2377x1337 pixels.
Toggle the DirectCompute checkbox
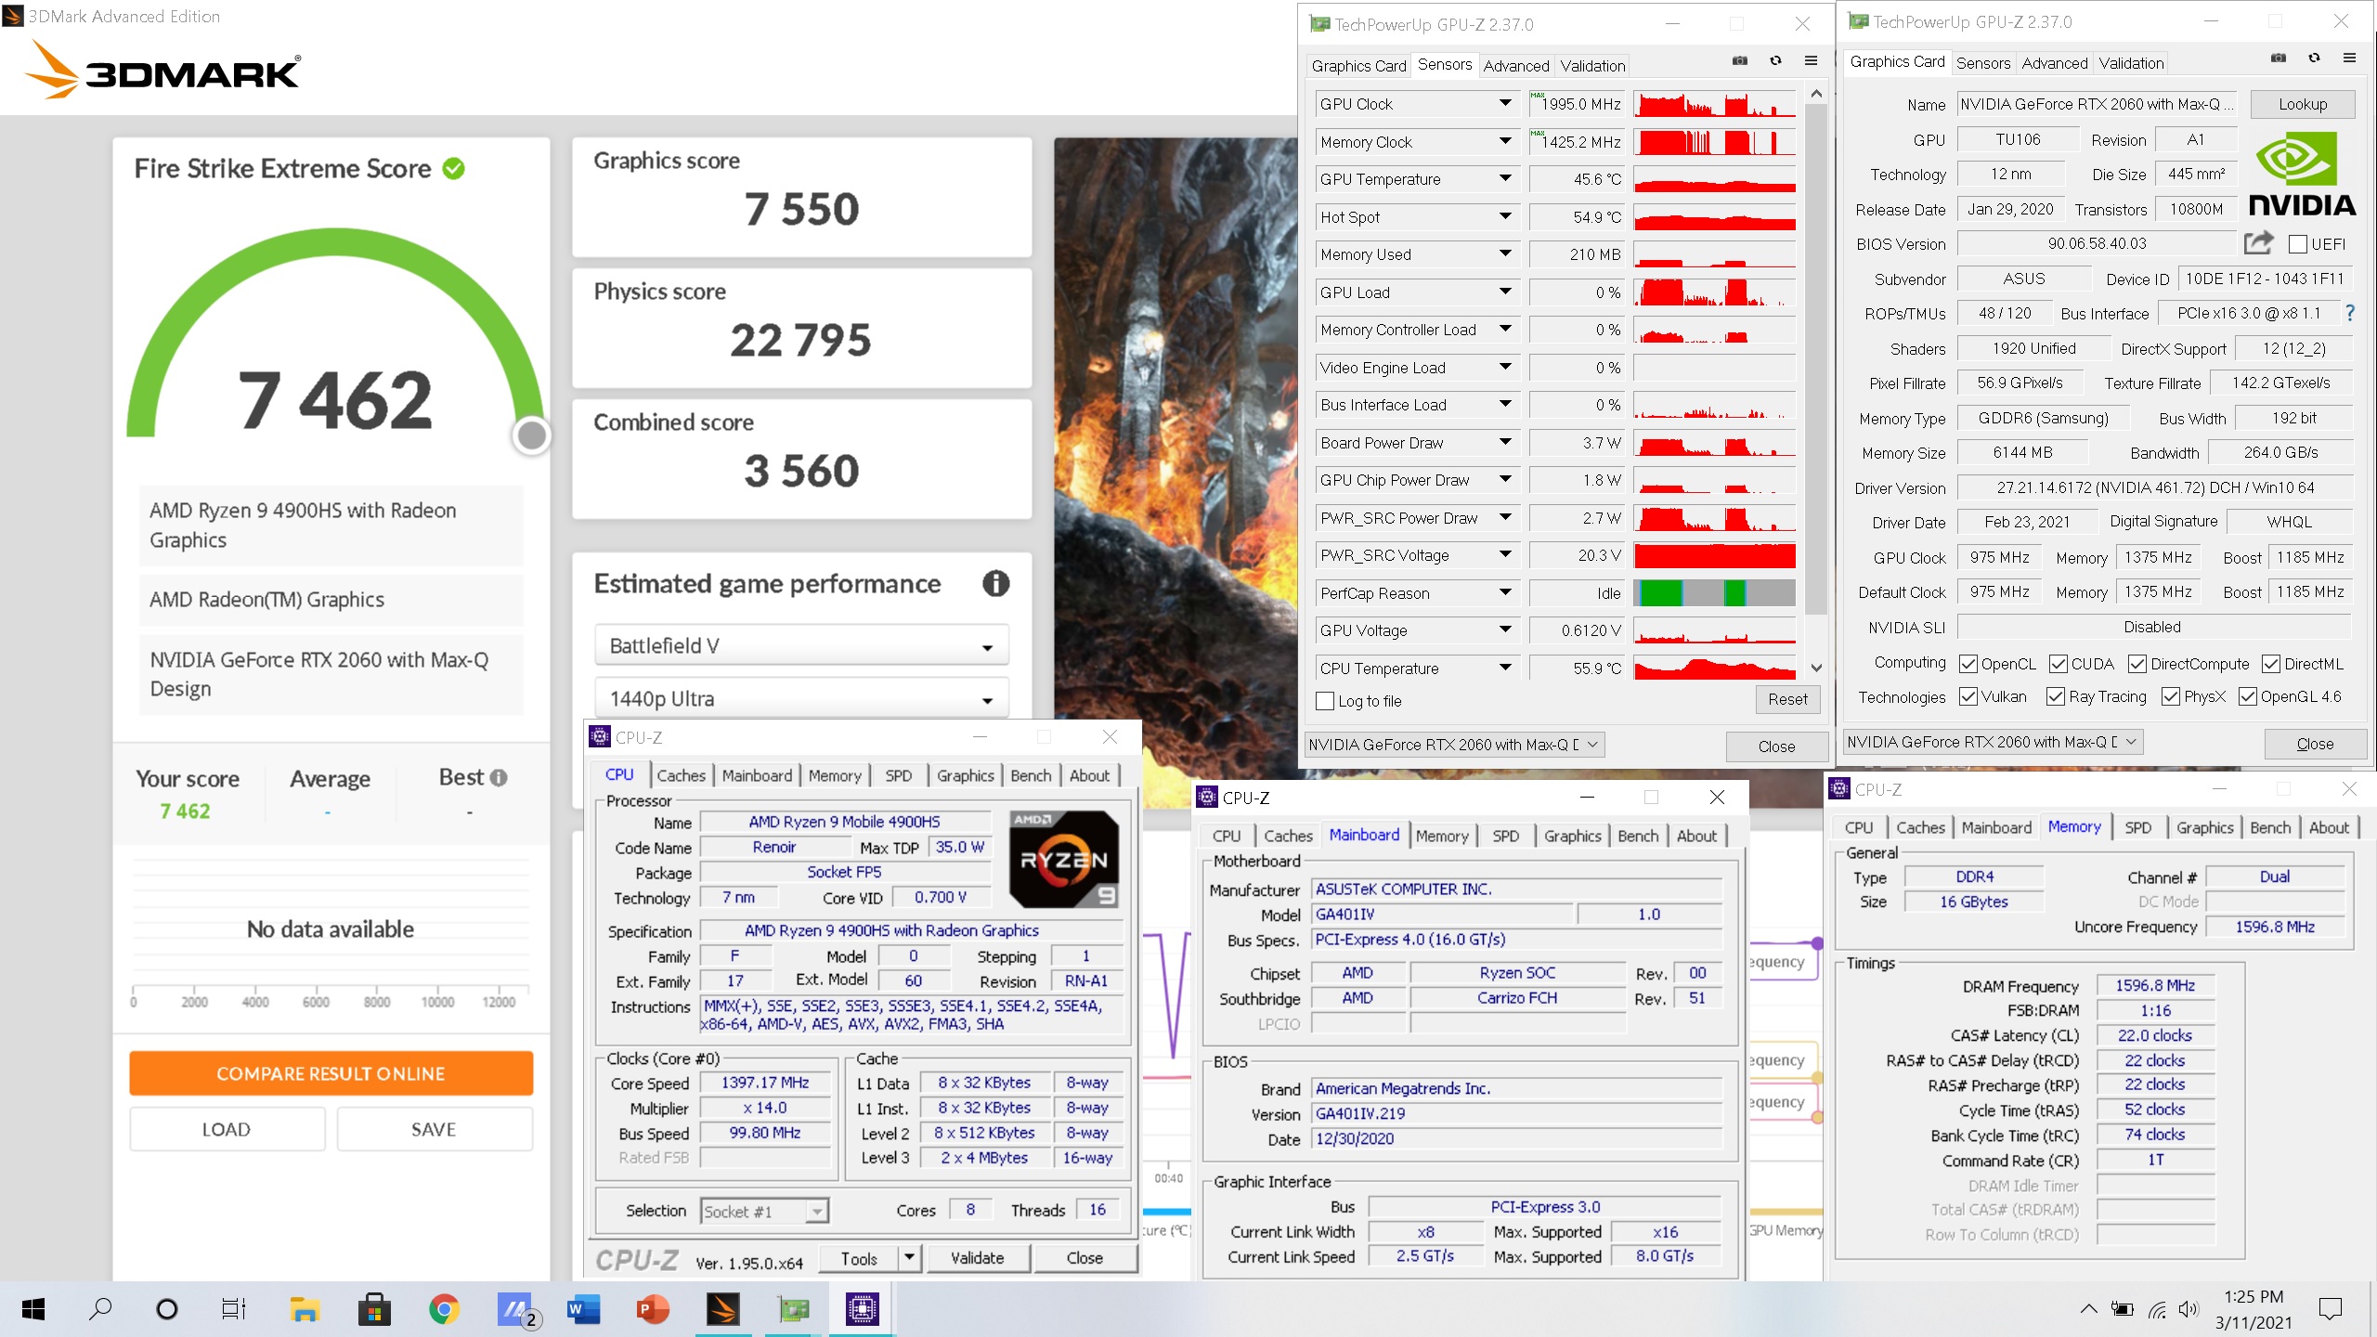point(2137,664)
